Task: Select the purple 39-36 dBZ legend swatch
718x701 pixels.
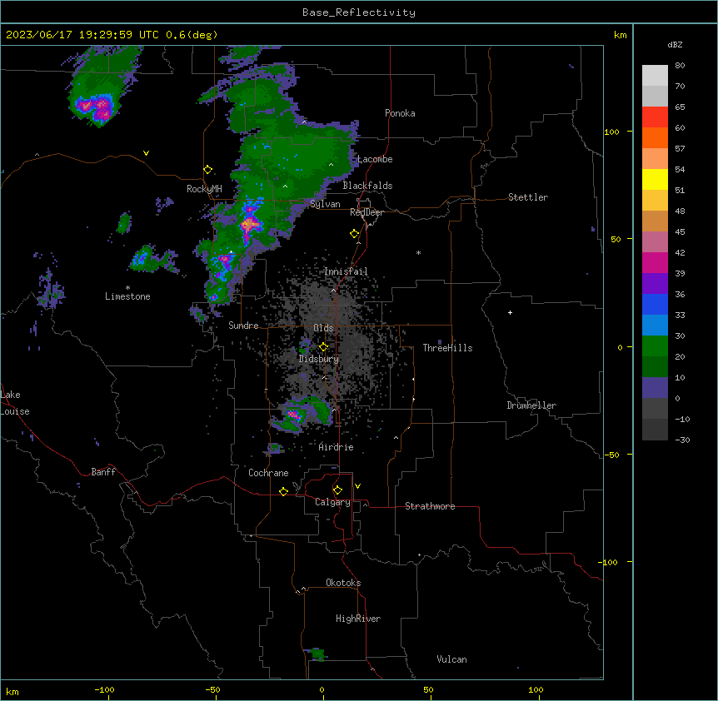Action: point(655,283)
